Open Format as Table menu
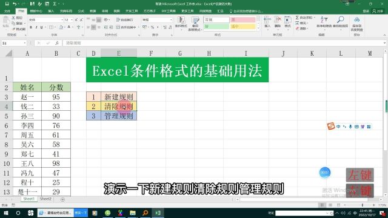This screenshot has height=218, width=388. click(195, 23)
